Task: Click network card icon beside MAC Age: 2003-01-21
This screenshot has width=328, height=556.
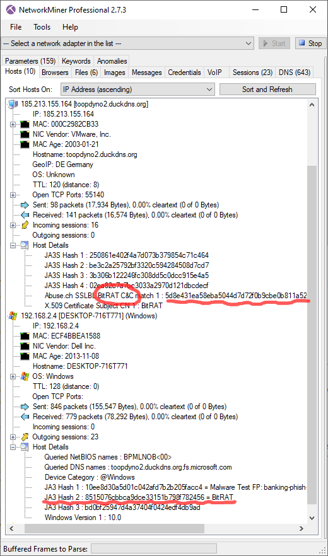Action: point(25,144)
